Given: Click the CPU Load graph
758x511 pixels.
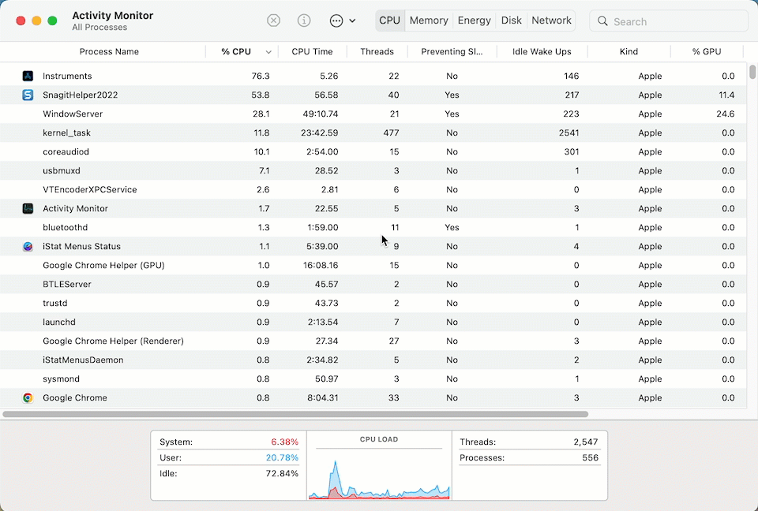Looking at the screenshot, I should point(379,478).
